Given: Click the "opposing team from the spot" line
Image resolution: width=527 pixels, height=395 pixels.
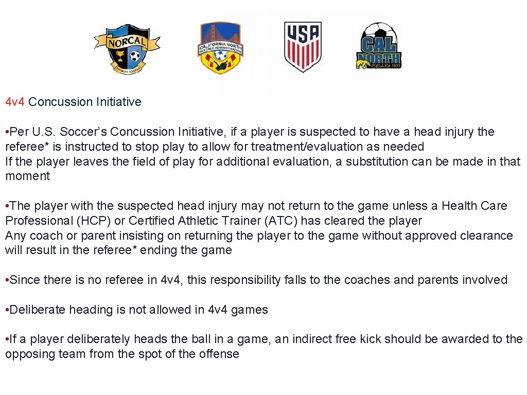Looking at the screenshot, I should tap(122, 354).
